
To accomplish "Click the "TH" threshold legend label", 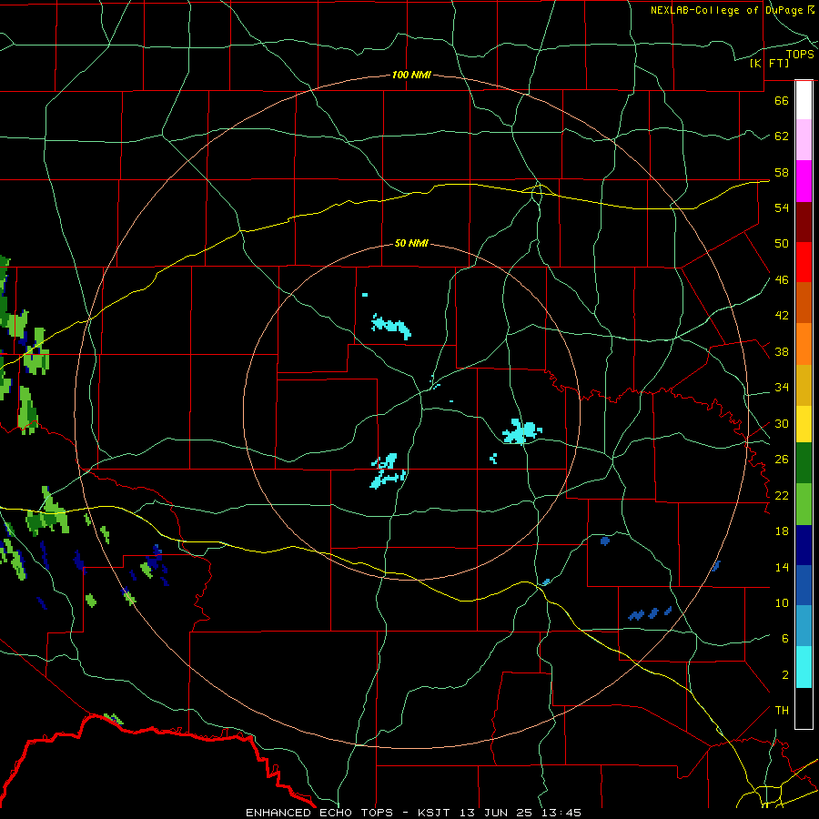I will tap(782, 710).
